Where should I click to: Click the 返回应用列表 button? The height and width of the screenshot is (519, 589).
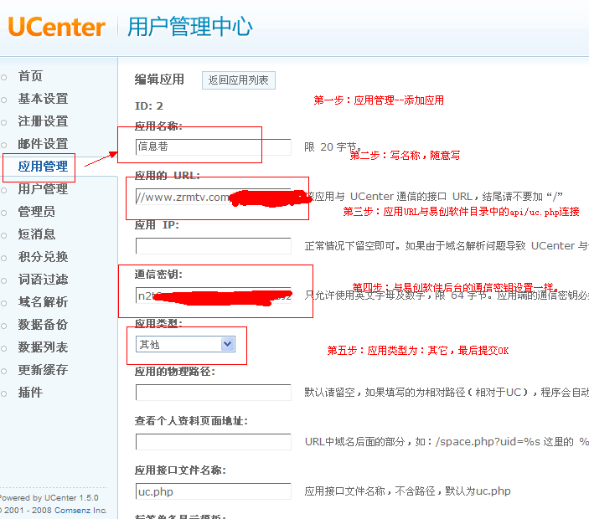[x=239, y=80]
